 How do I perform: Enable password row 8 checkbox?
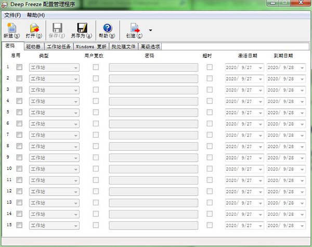[x=19, y=146]
